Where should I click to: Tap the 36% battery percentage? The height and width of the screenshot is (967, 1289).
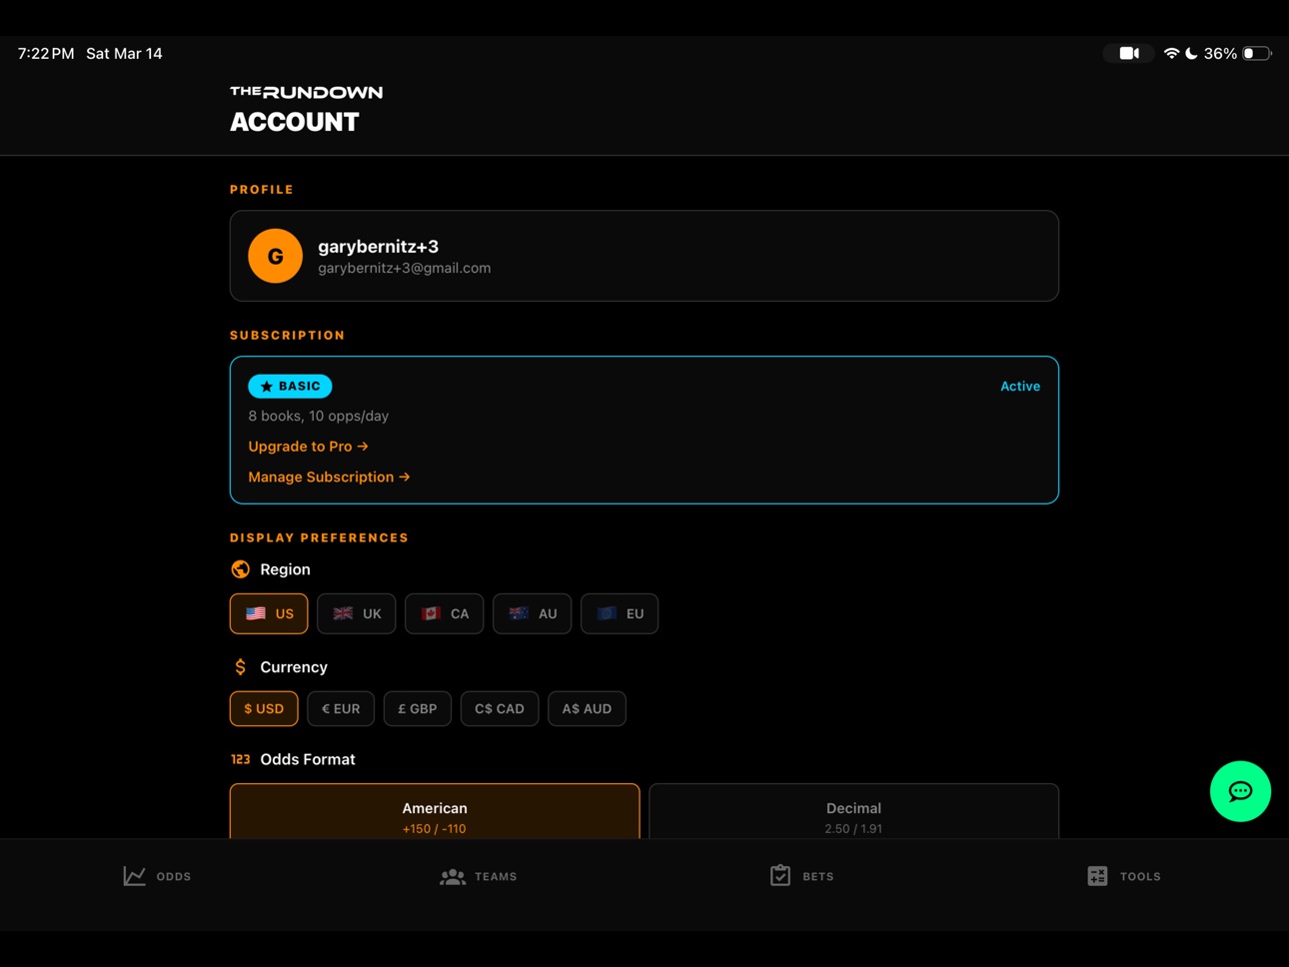click(x=1220, y=54)
